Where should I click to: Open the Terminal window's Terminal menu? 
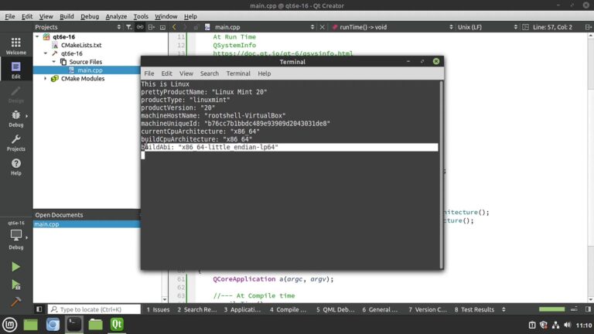click(238, 73)
